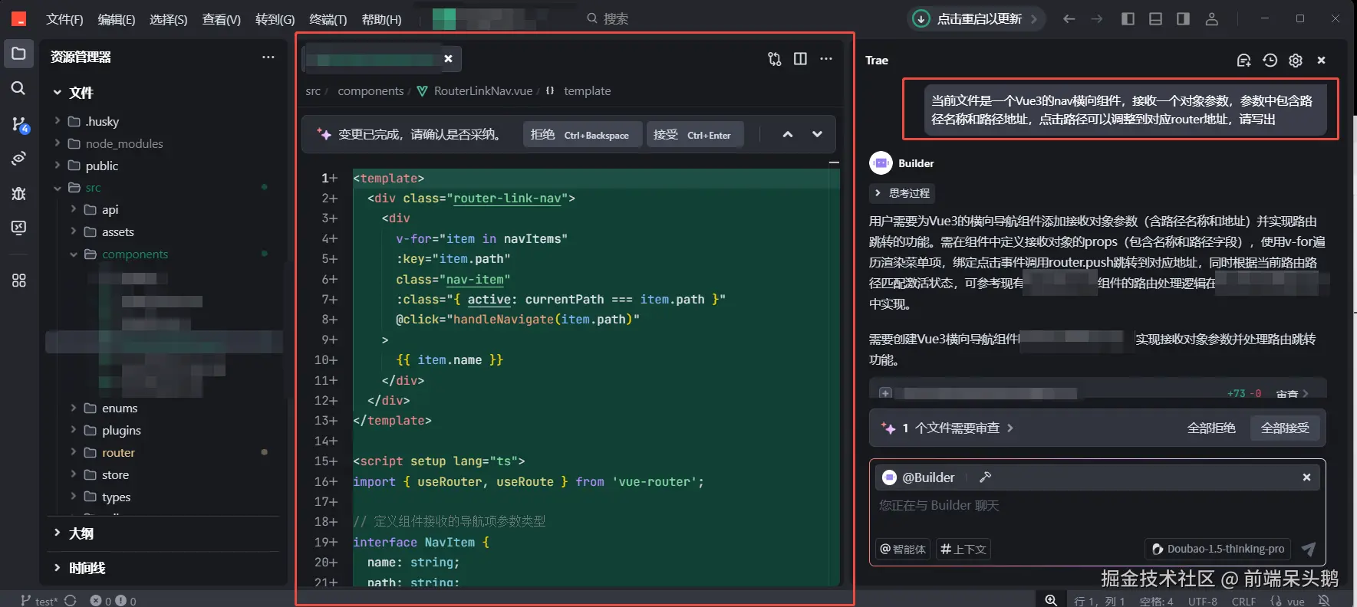
Task: Toggle the right AI sidebar layout
Action: tap(1183, 18)
